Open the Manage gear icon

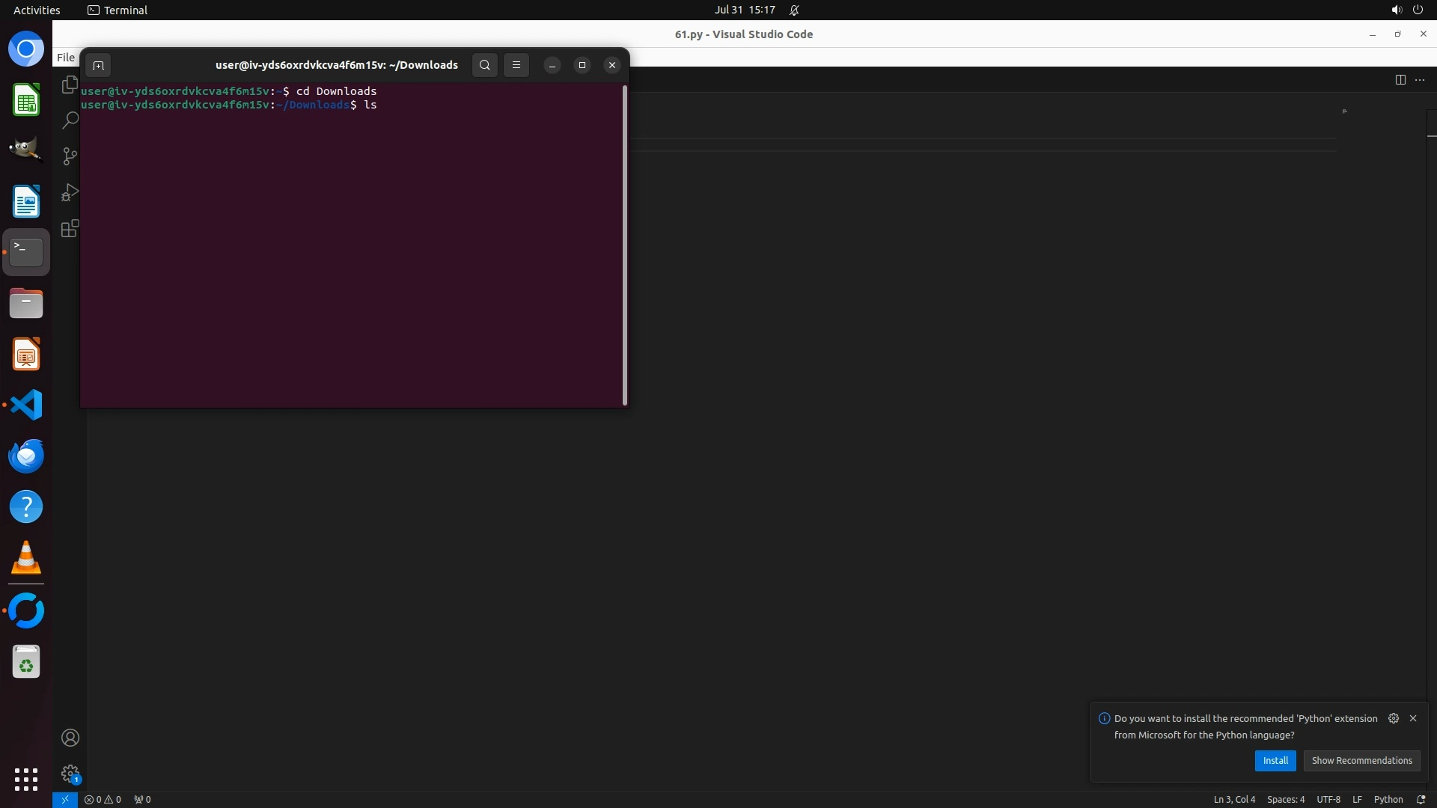pos(70,773)
